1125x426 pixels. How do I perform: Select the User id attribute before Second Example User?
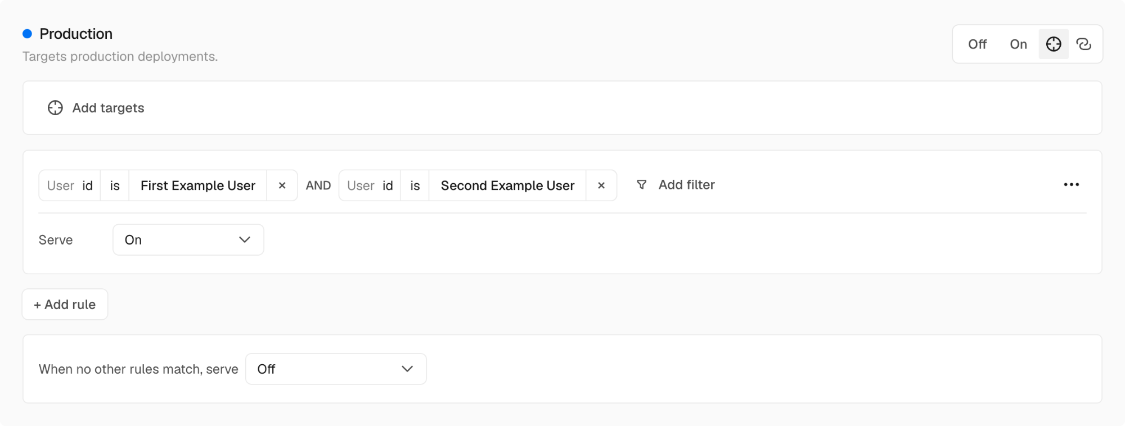[370, 185]
